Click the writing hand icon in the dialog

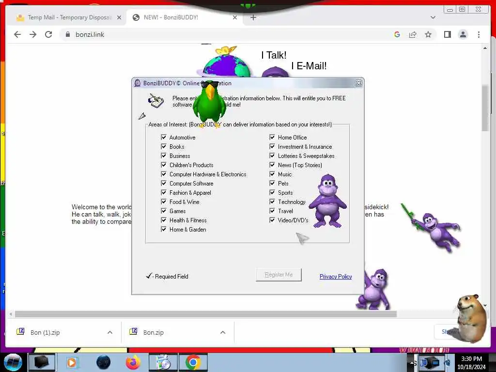pyautogui.click(x=156, y=101)
